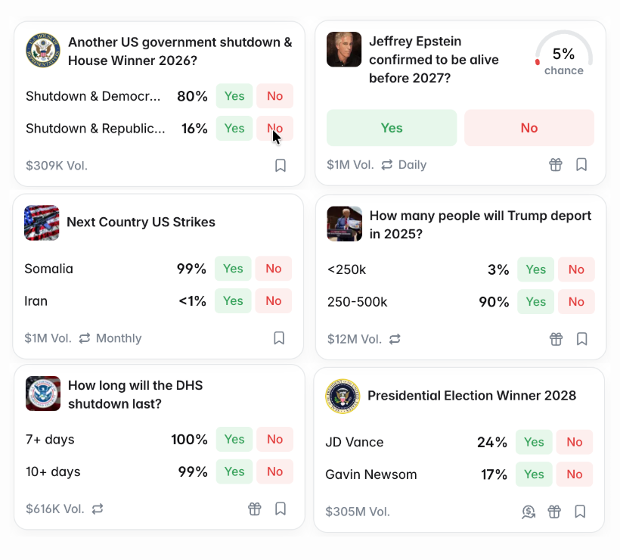Click gift icon on Trump deport card
The image size is (620, 560).
pos(556,339)
